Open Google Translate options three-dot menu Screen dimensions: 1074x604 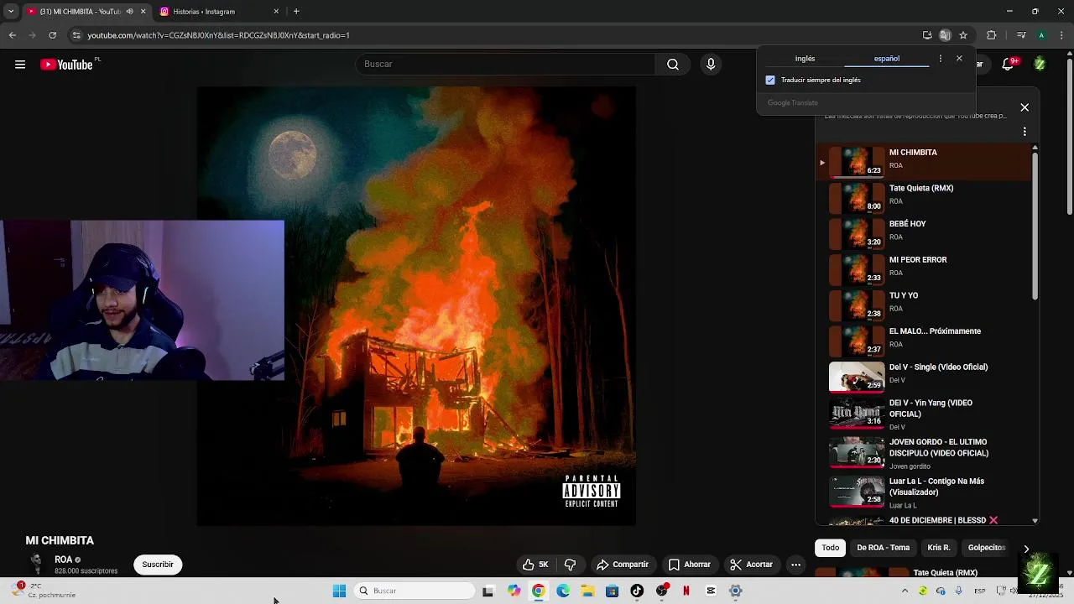coord(940,59)
